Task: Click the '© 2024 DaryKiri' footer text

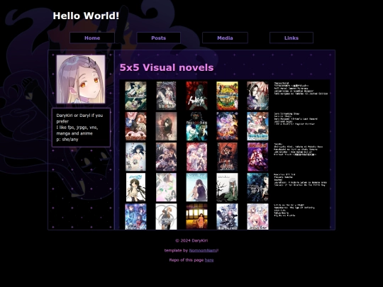Action: (x=191, y=241)
